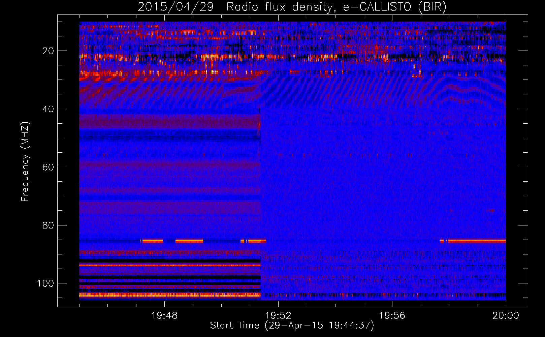Click the '19:56' time tick label
545x337 pixels.
pyautogui.click(x=392, y=316)
